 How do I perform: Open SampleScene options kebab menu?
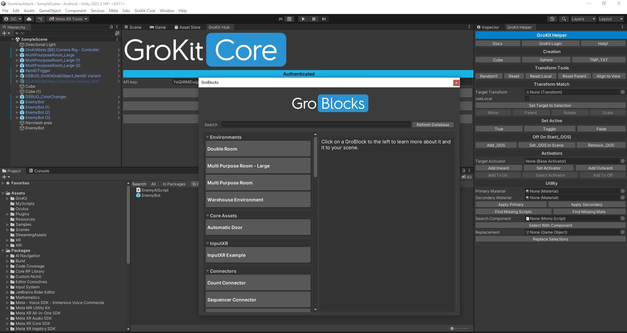(117, 39)
